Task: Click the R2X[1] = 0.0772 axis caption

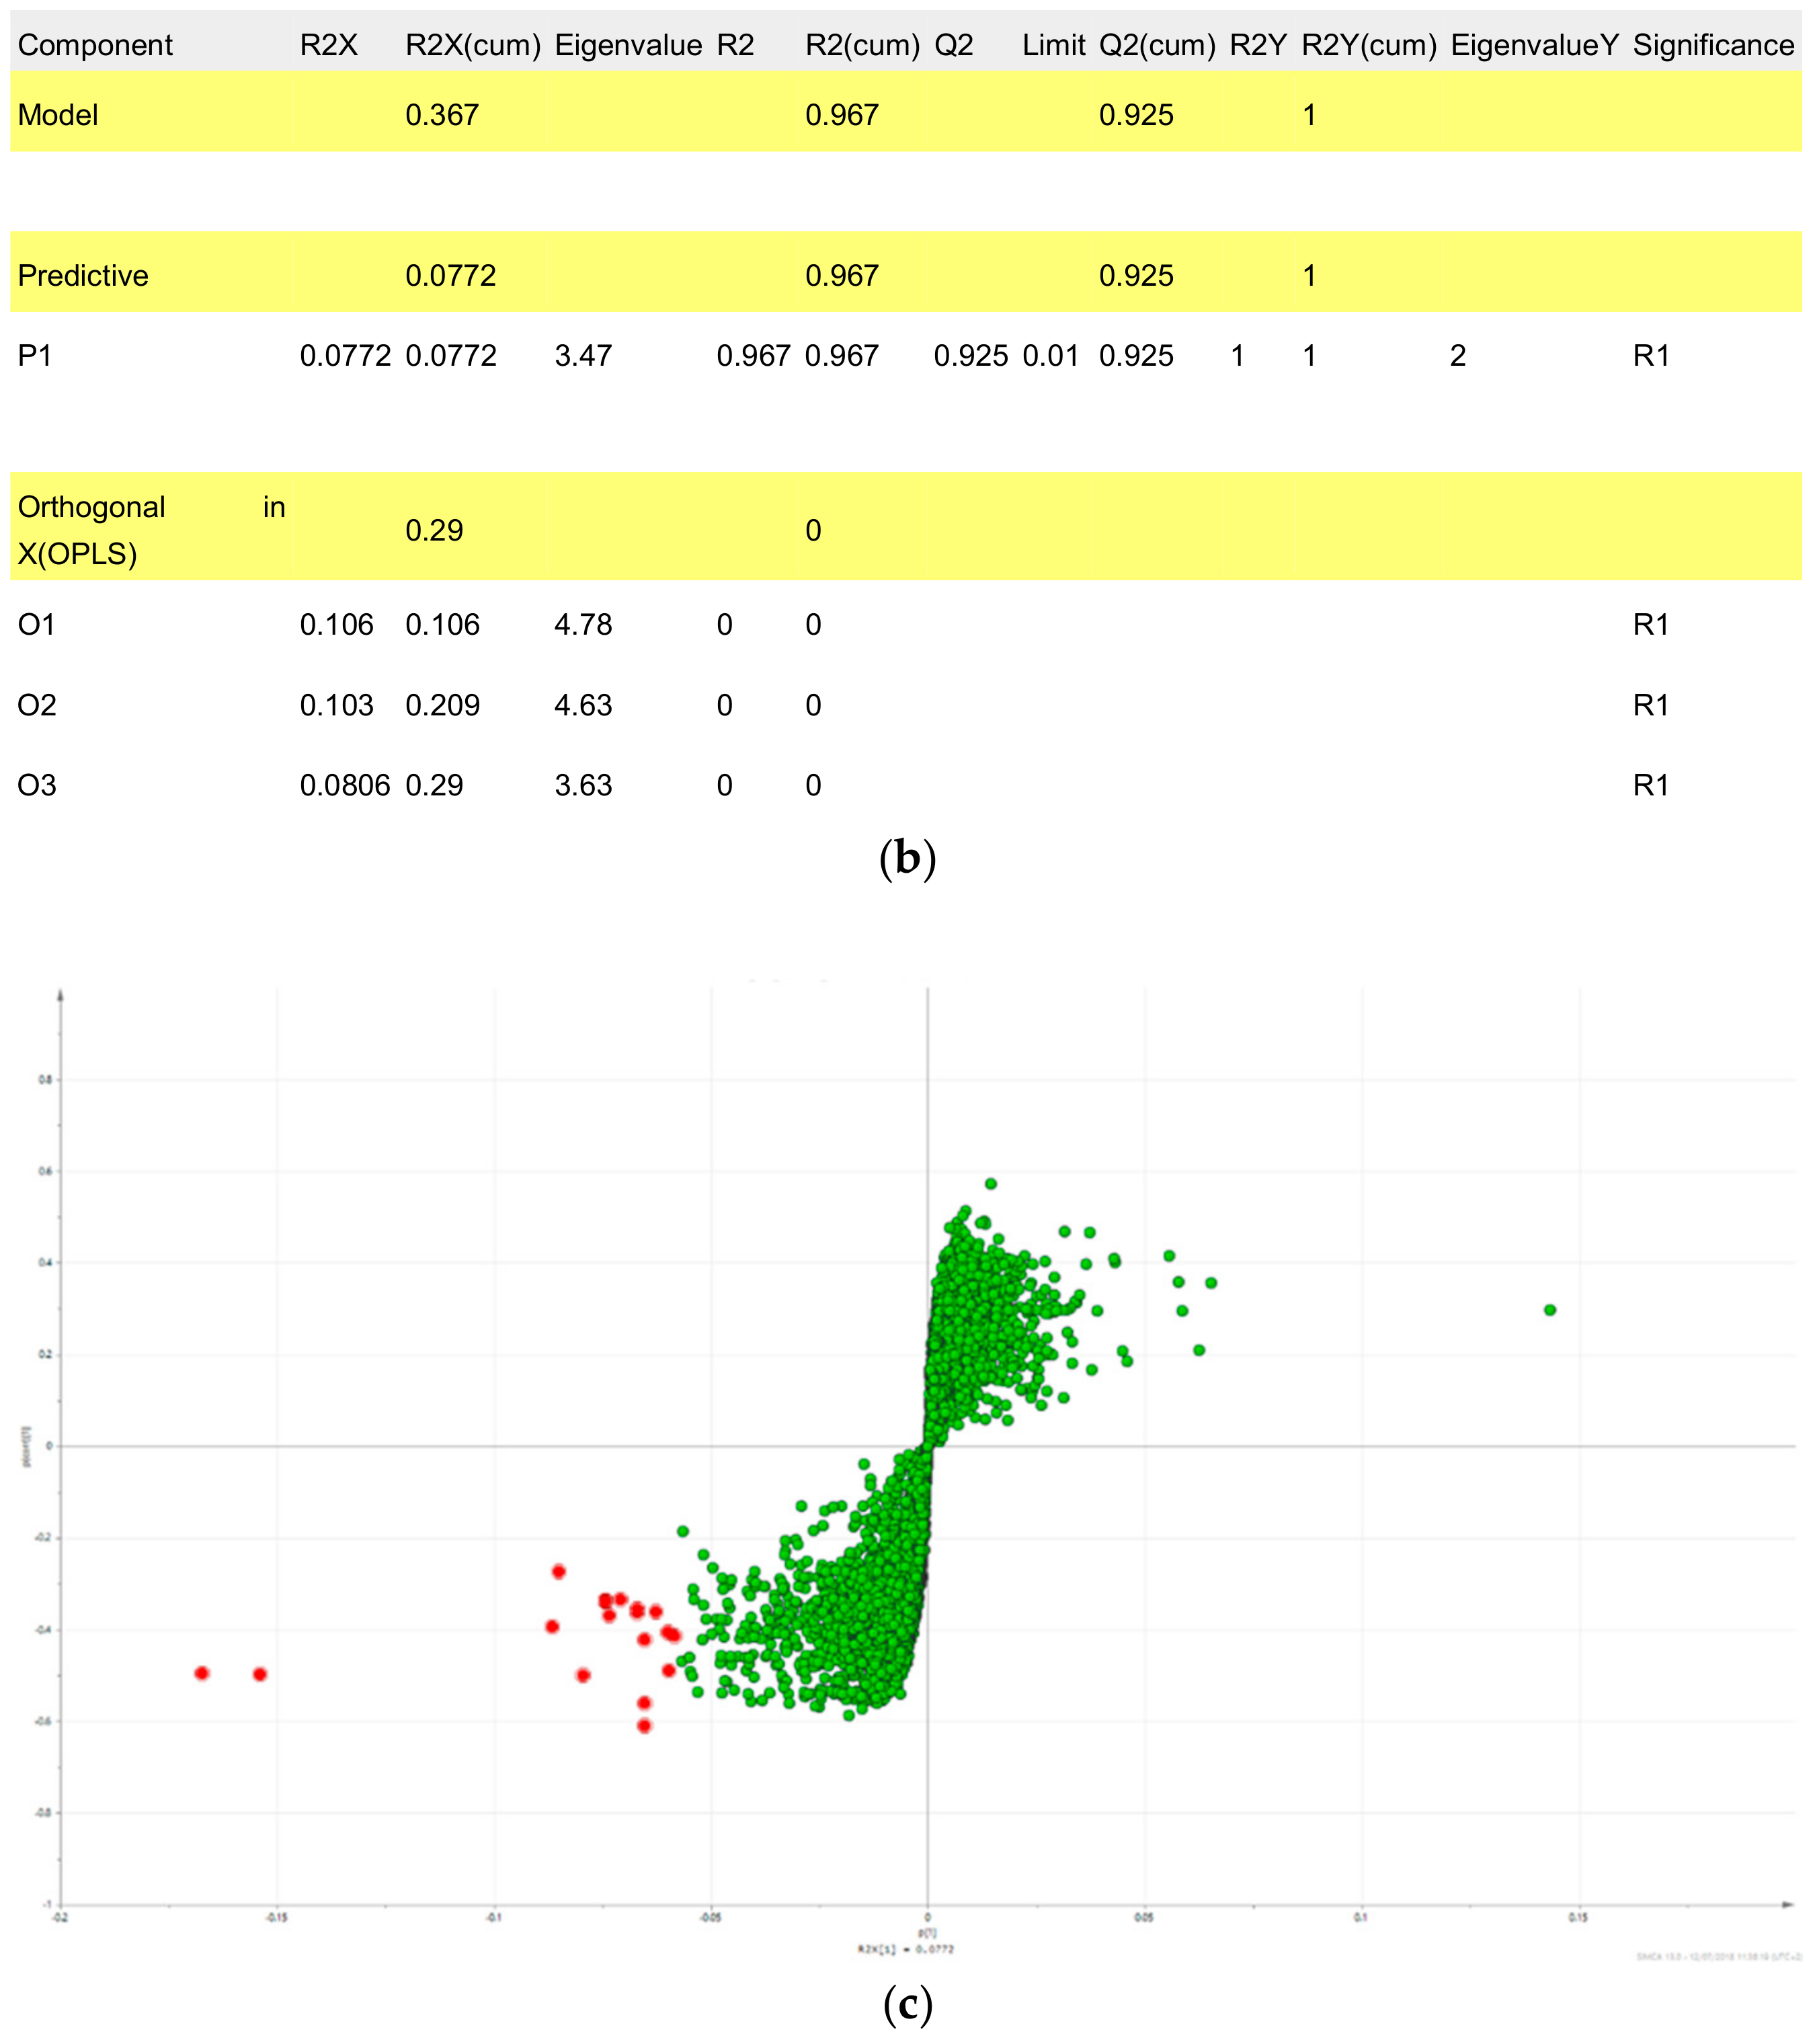Action: click(x=905, y=1949)
